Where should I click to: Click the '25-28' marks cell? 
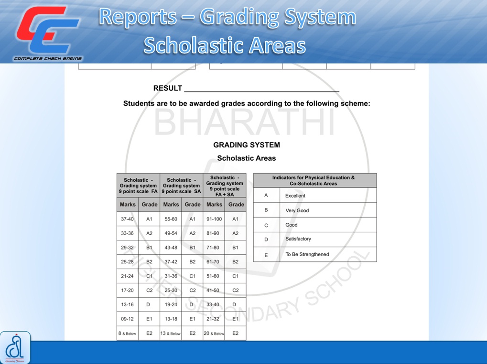[127, 262]
